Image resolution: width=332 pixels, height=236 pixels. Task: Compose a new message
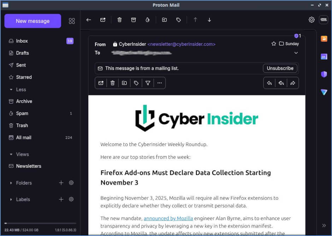tap(32, 21)
